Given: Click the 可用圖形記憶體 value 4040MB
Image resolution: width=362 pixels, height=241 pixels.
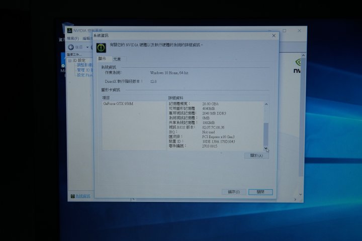Looking at the screenshot, I should [209, 108].
